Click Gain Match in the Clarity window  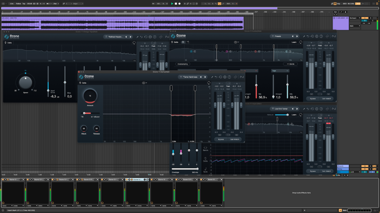(235, 139)
